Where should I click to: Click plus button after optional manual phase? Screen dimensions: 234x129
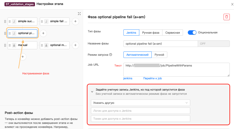click(76, 45)
